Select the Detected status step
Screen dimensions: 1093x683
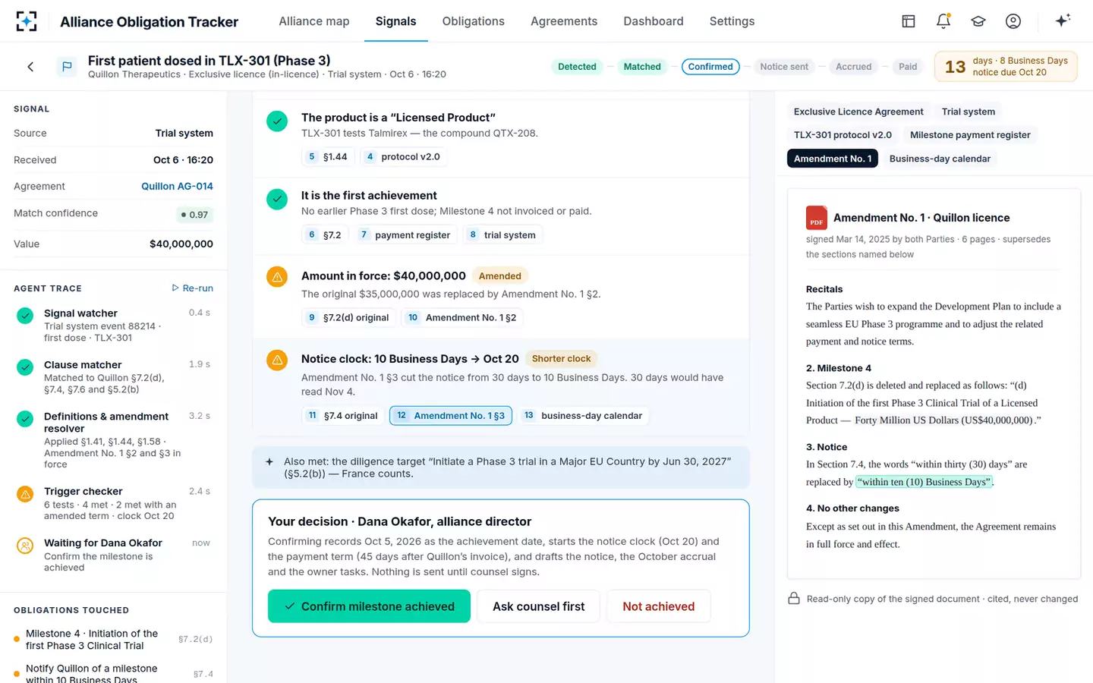click(577, 67)
